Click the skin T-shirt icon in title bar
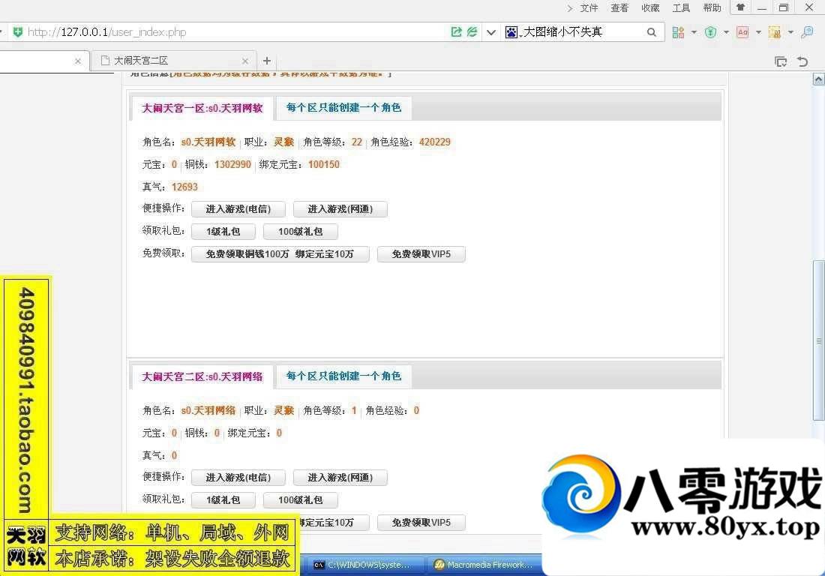 pos(740,7)
